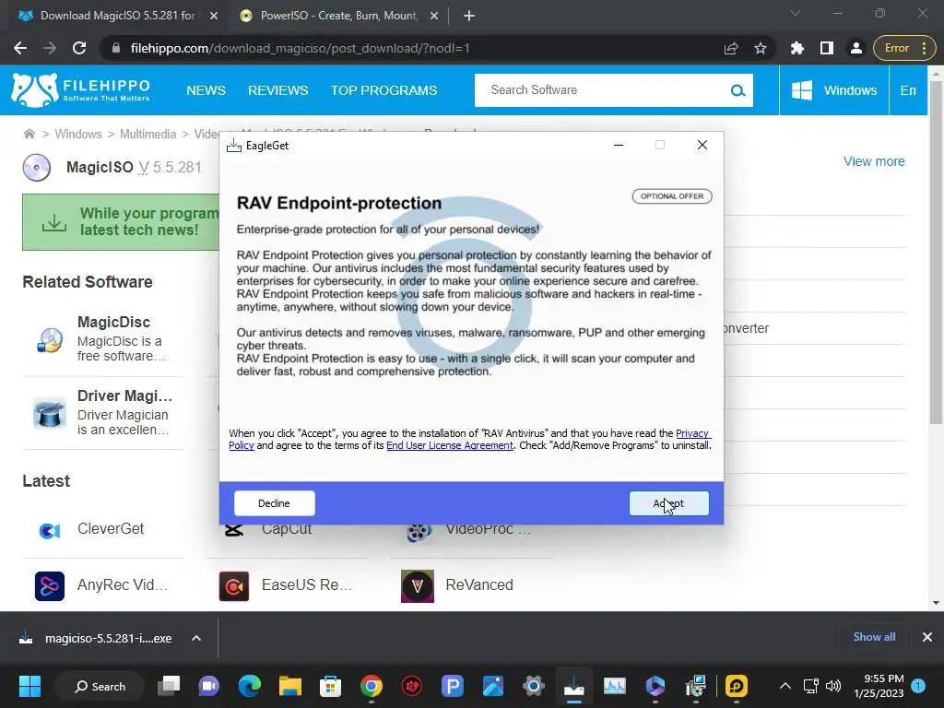
Task: Close the PowerISO tab
Action: 434,17
